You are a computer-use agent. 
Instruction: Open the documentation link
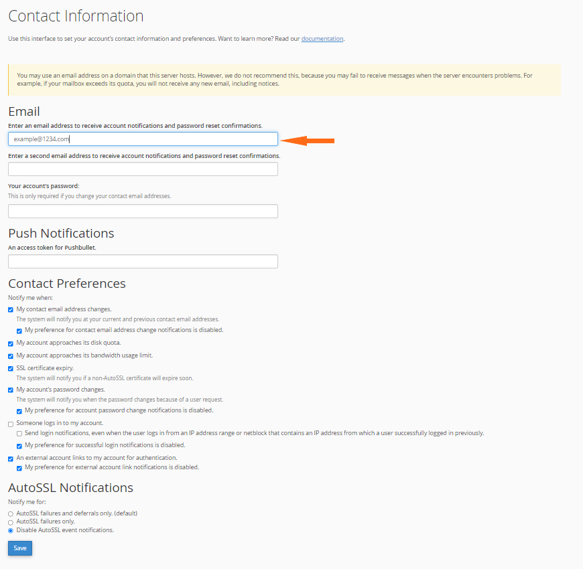(322, 39)
